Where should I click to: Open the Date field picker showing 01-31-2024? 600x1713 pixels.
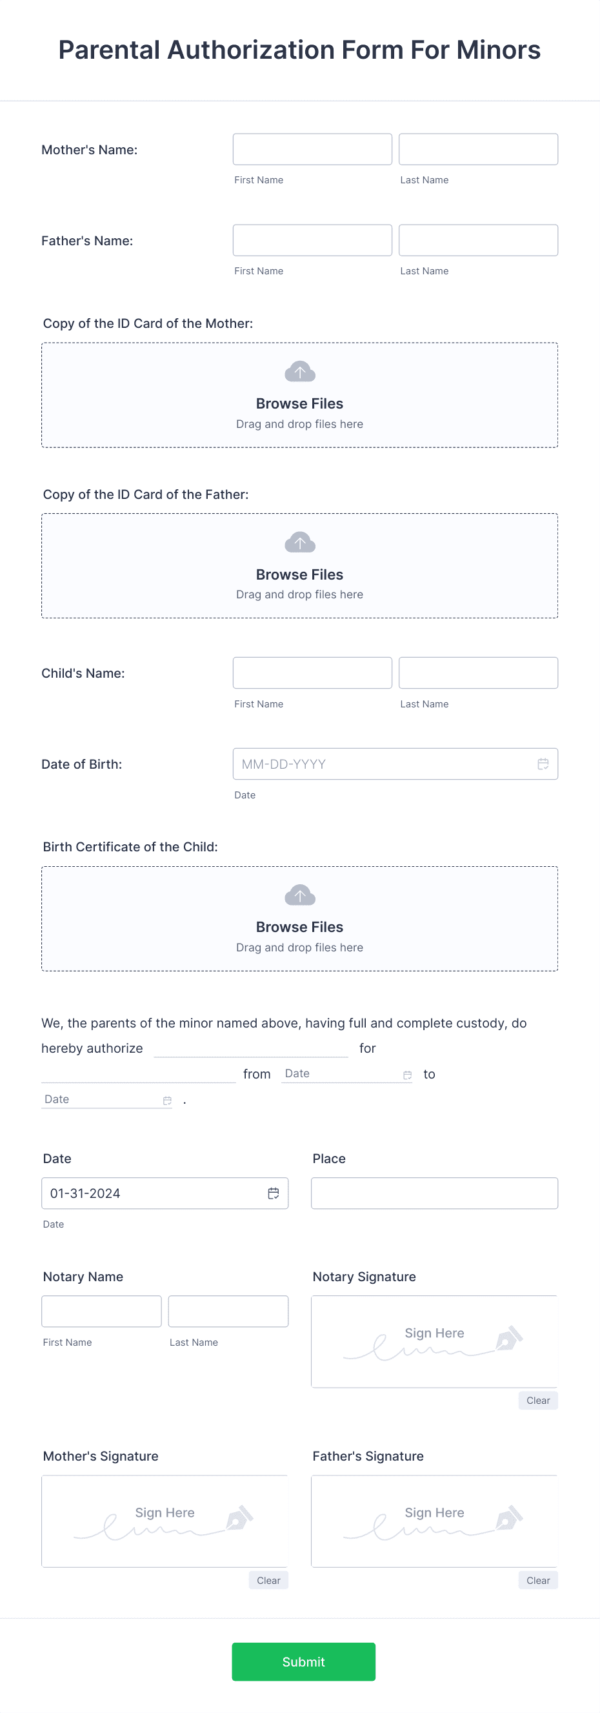click(x=165, y=1192)
